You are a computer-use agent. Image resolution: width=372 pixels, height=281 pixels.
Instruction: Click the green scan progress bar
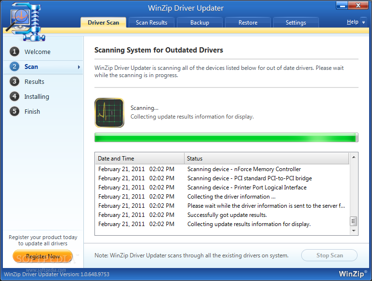(x=226, y=137)
